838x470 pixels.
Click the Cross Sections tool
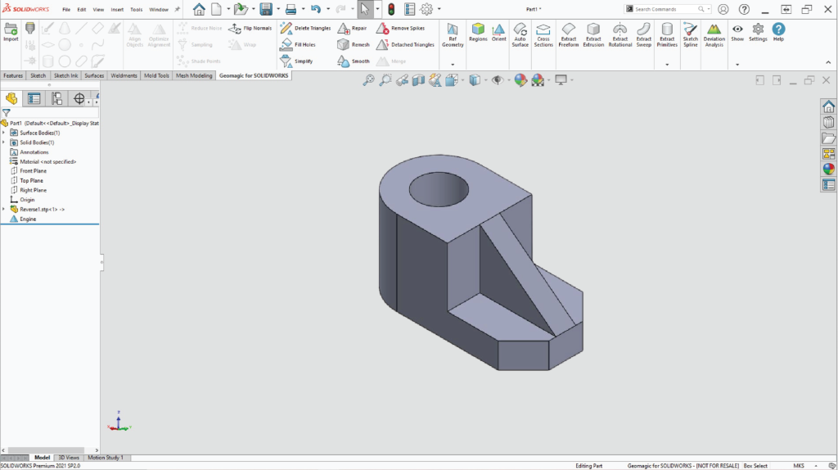(x=543, y=34)
